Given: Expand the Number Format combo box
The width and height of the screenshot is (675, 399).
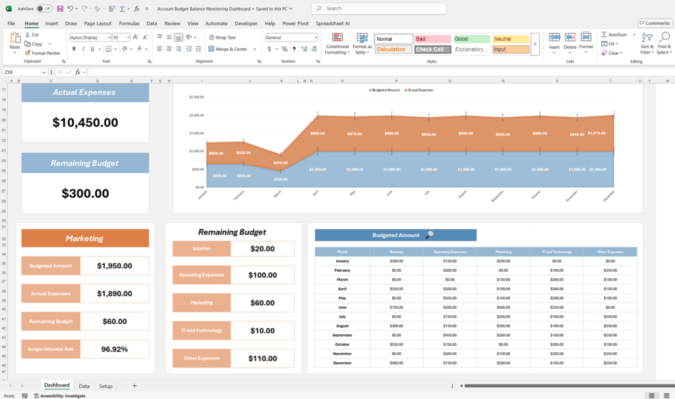Looking at the screenshot, I should coord(316,38).
